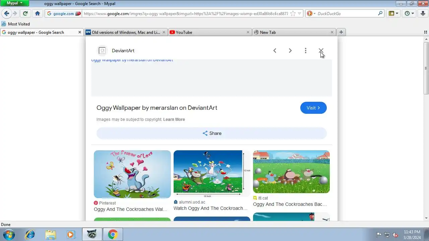Image resolution: width=429 pixels, height=241 pixels.
Task: Click the blue Visit button
Action: [x=313, y=108]
